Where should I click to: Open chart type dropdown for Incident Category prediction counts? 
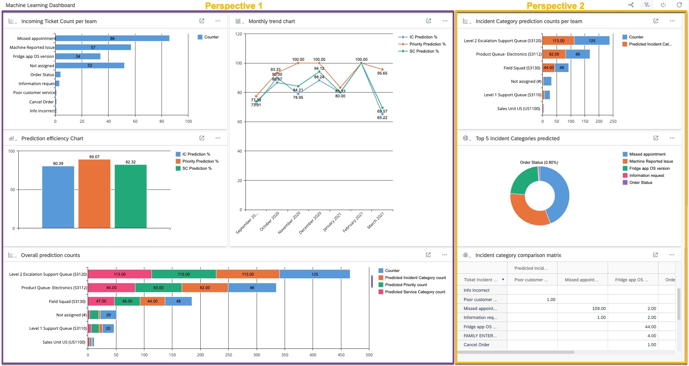point(467,21)
